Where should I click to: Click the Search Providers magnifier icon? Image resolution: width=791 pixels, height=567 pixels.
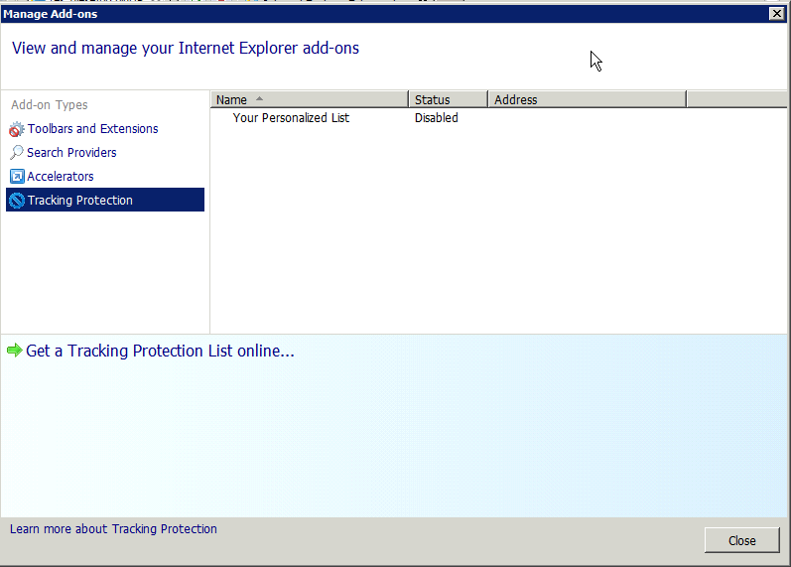pyautogui.click(x=16, y=153)
